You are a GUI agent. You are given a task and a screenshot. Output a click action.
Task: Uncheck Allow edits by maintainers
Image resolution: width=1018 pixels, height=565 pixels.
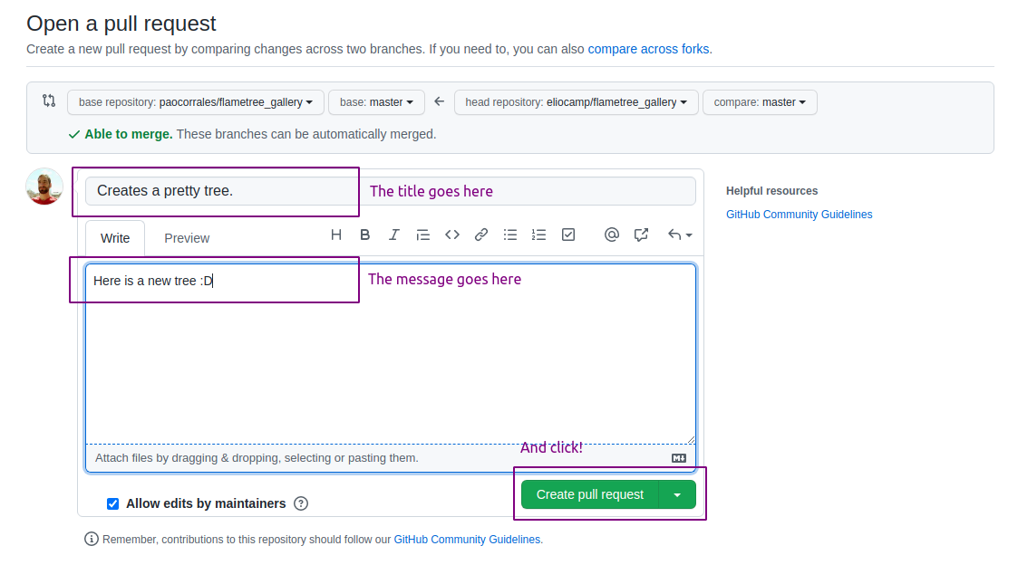(112, 503)
